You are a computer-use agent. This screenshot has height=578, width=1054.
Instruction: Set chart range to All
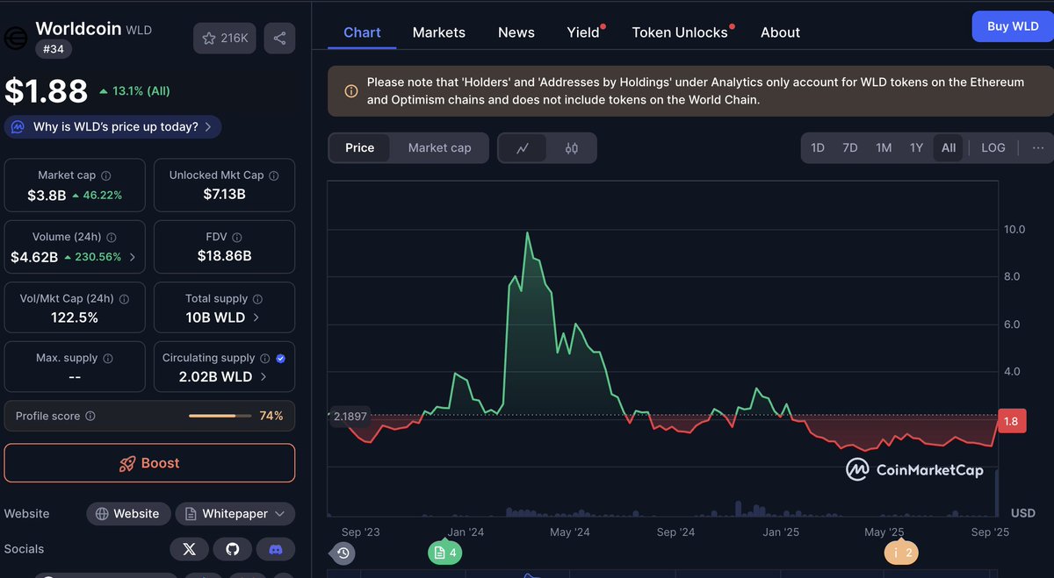pos(949,147)
